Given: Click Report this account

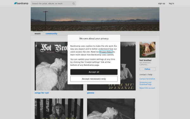Looking at the screenshot, I should pyautogui.click(x=147, y=88).
